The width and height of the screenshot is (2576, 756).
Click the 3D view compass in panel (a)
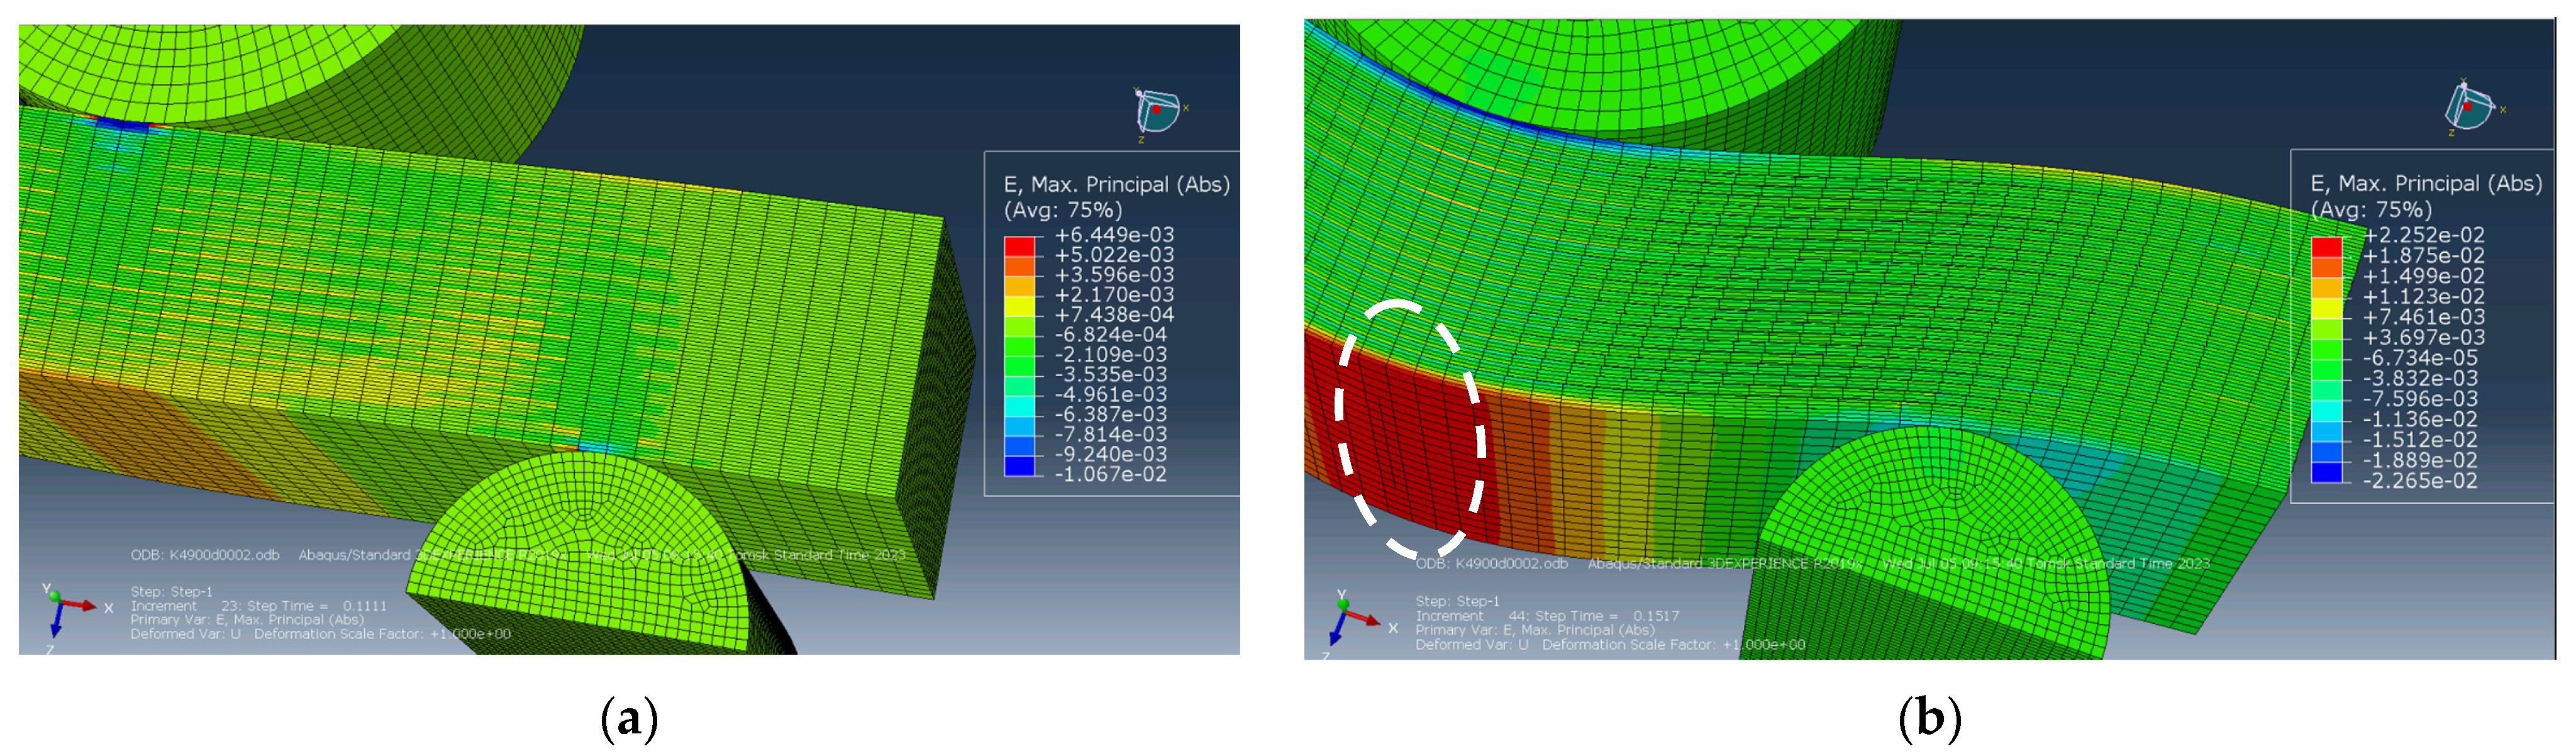tap(1157, 111)
